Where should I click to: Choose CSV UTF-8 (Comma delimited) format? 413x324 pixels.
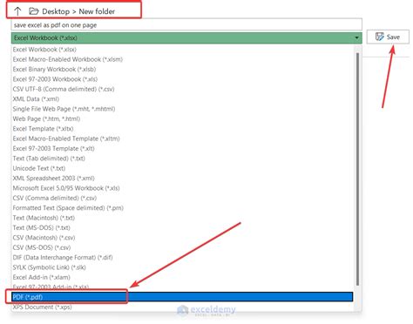pos(64,89)
